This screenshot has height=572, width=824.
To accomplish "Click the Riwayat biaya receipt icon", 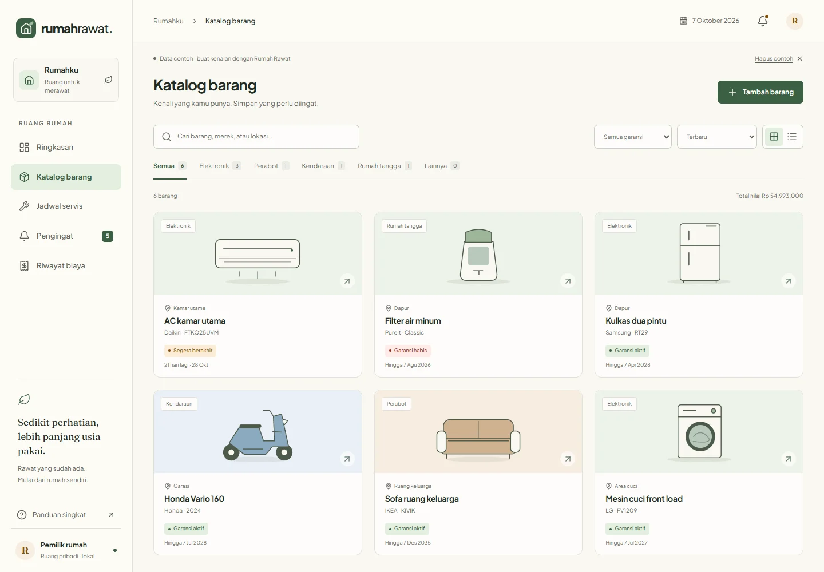I will coord(24,266).
